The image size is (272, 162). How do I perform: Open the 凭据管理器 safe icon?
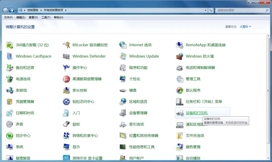click(10, 102)
